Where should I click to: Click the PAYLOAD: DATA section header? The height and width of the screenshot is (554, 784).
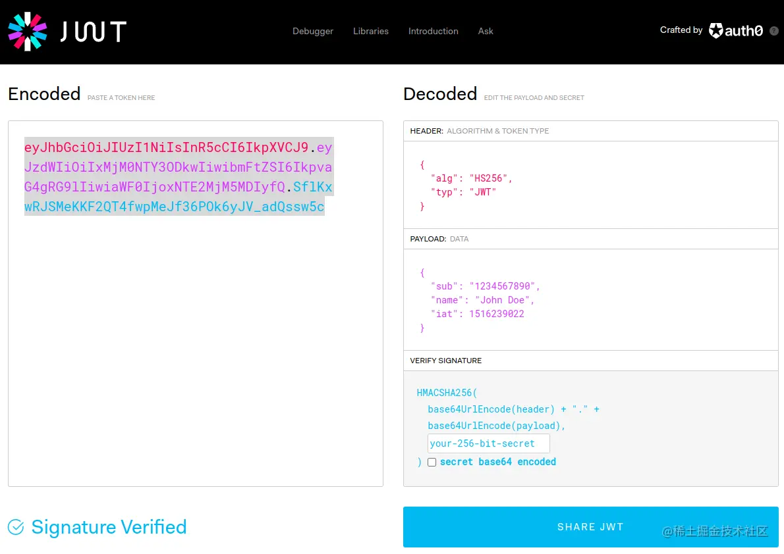click(440, 239)
